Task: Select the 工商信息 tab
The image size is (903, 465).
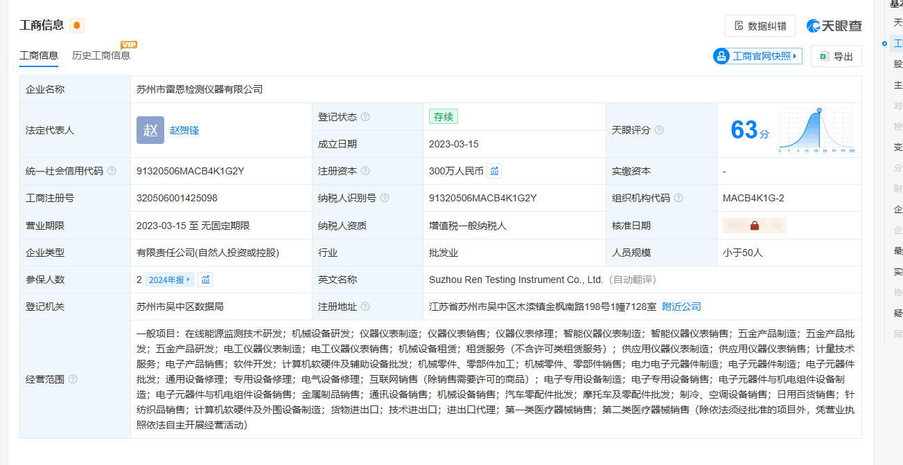Action: click(39, 55)
